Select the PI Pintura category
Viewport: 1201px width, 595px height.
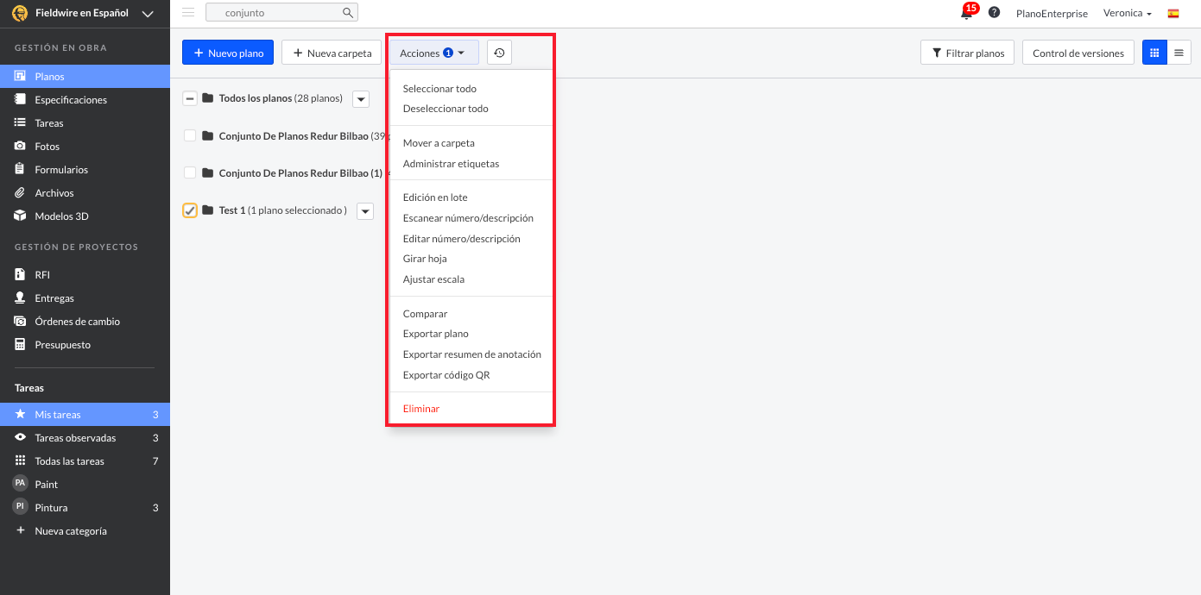(85, 508)
